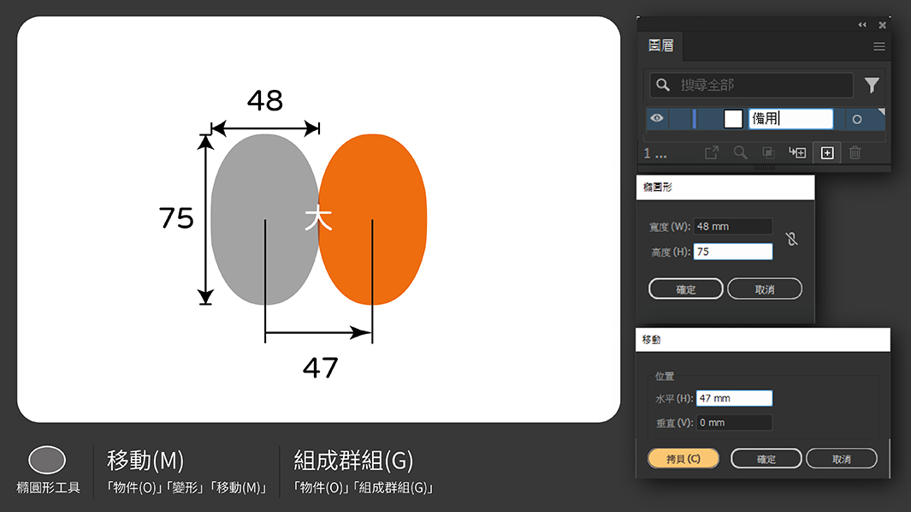Click the layer filter funnel icon

pyautogui.click(x=872, y=85)
